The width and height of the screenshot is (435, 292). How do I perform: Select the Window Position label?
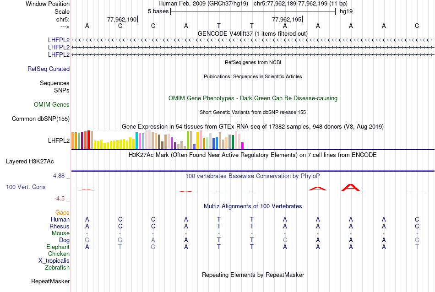pyautogui.click(x=48, y=4)
